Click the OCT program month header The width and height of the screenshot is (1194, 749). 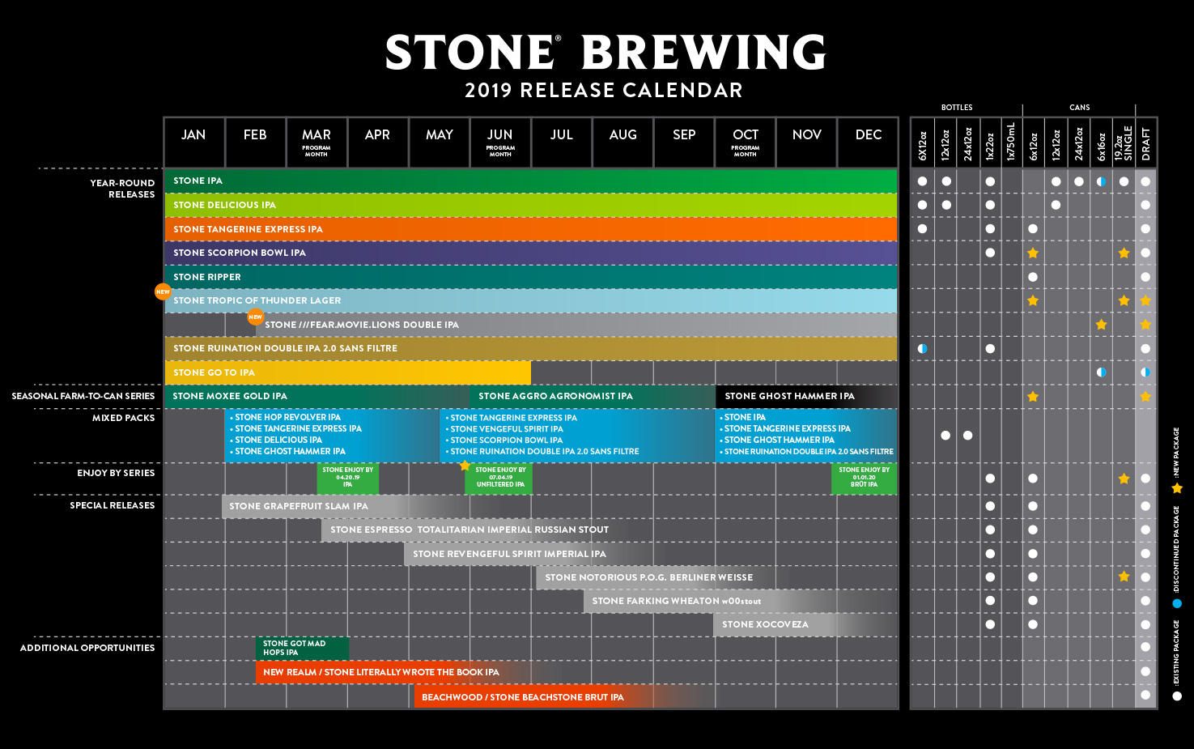(746, 143)
